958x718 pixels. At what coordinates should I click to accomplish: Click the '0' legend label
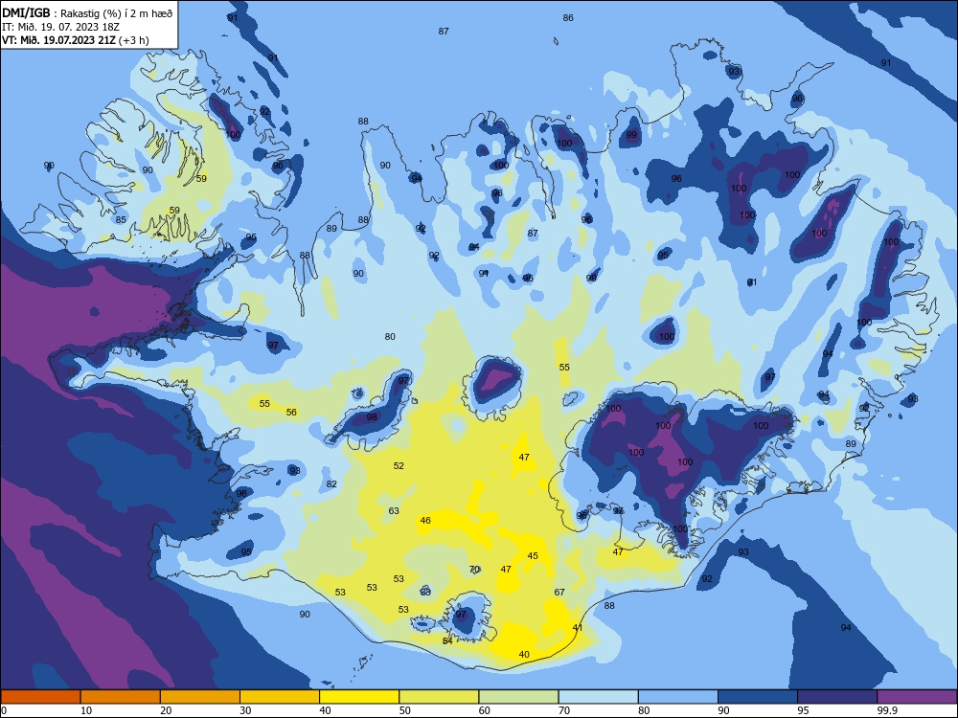(4, 710)
